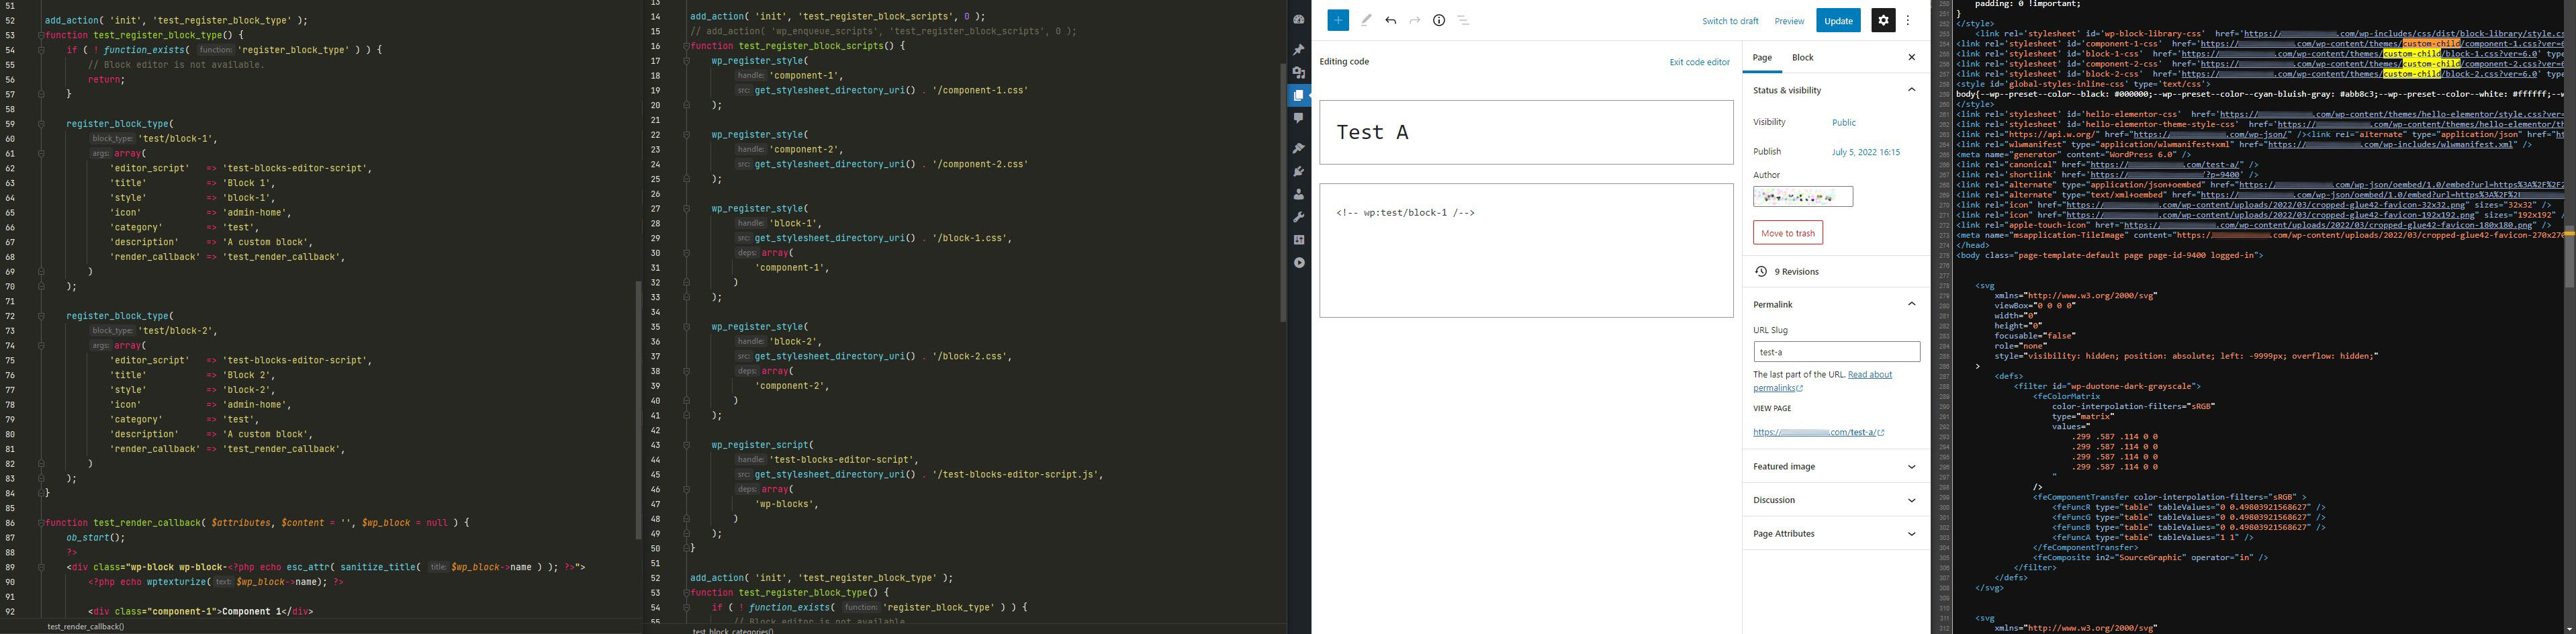Click the Update button
This screenshot has width=2576, height=634.
point(1838,20)
